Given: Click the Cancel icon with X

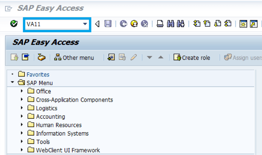Looking at the screenshot, I should (x=144, y=24).
